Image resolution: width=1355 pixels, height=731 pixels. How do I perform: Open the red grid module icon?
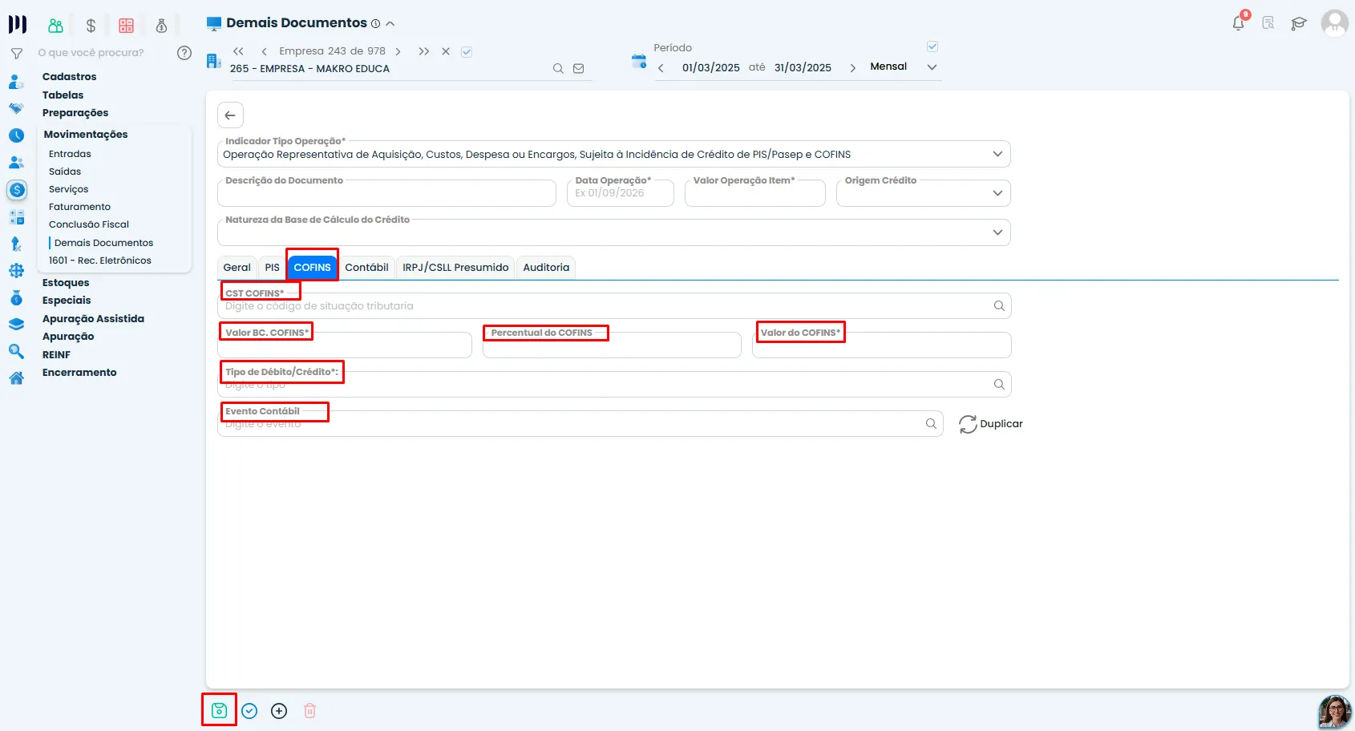(126, 26)
